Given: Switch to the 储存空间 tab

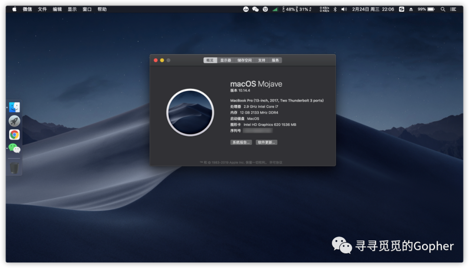Looking at the screenshot, I should 244,60.
